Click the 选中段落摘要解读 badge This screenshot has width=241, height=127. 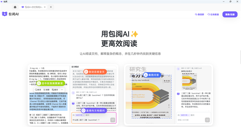(51, 83)
